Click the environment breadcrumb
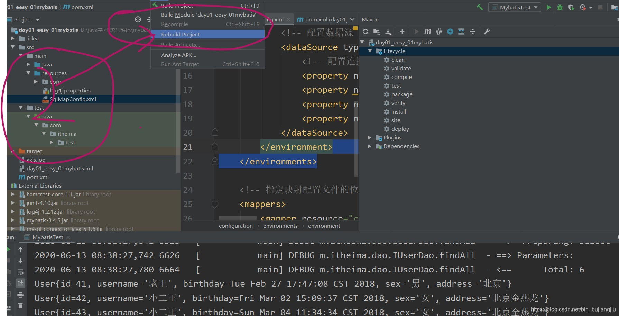The width and height of the screenshot is (619, 316). [324, 226]
